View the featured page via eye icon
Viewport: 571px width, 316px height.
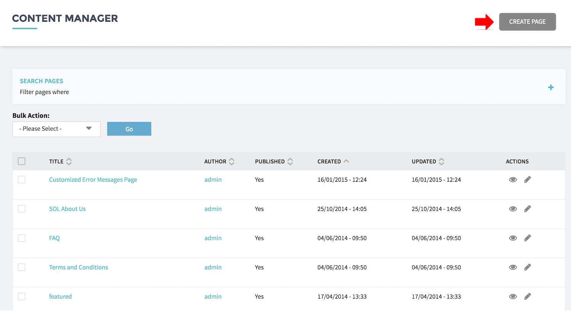513,297
